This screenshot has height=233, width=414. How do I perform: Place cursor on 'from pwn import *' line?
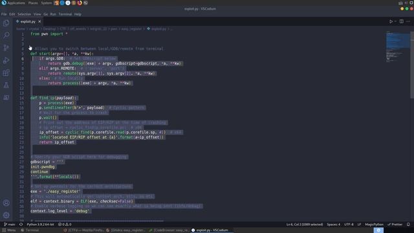coord(49,34)
